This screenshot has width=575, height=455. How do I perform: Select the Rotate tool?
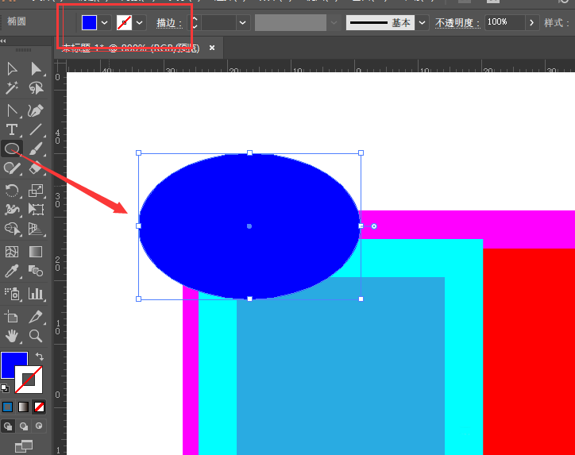(x=12, y=191)
